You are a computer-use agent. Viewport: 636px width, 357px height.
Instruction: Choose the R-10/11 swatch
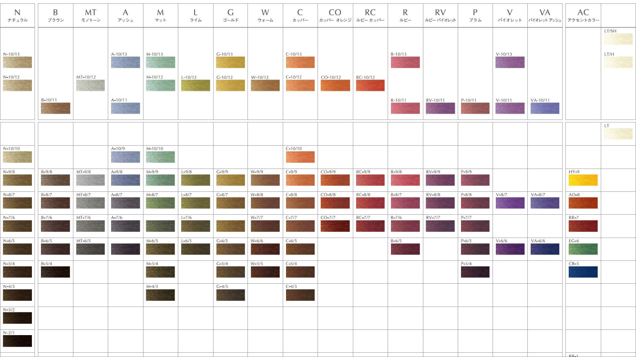(405, 108)
